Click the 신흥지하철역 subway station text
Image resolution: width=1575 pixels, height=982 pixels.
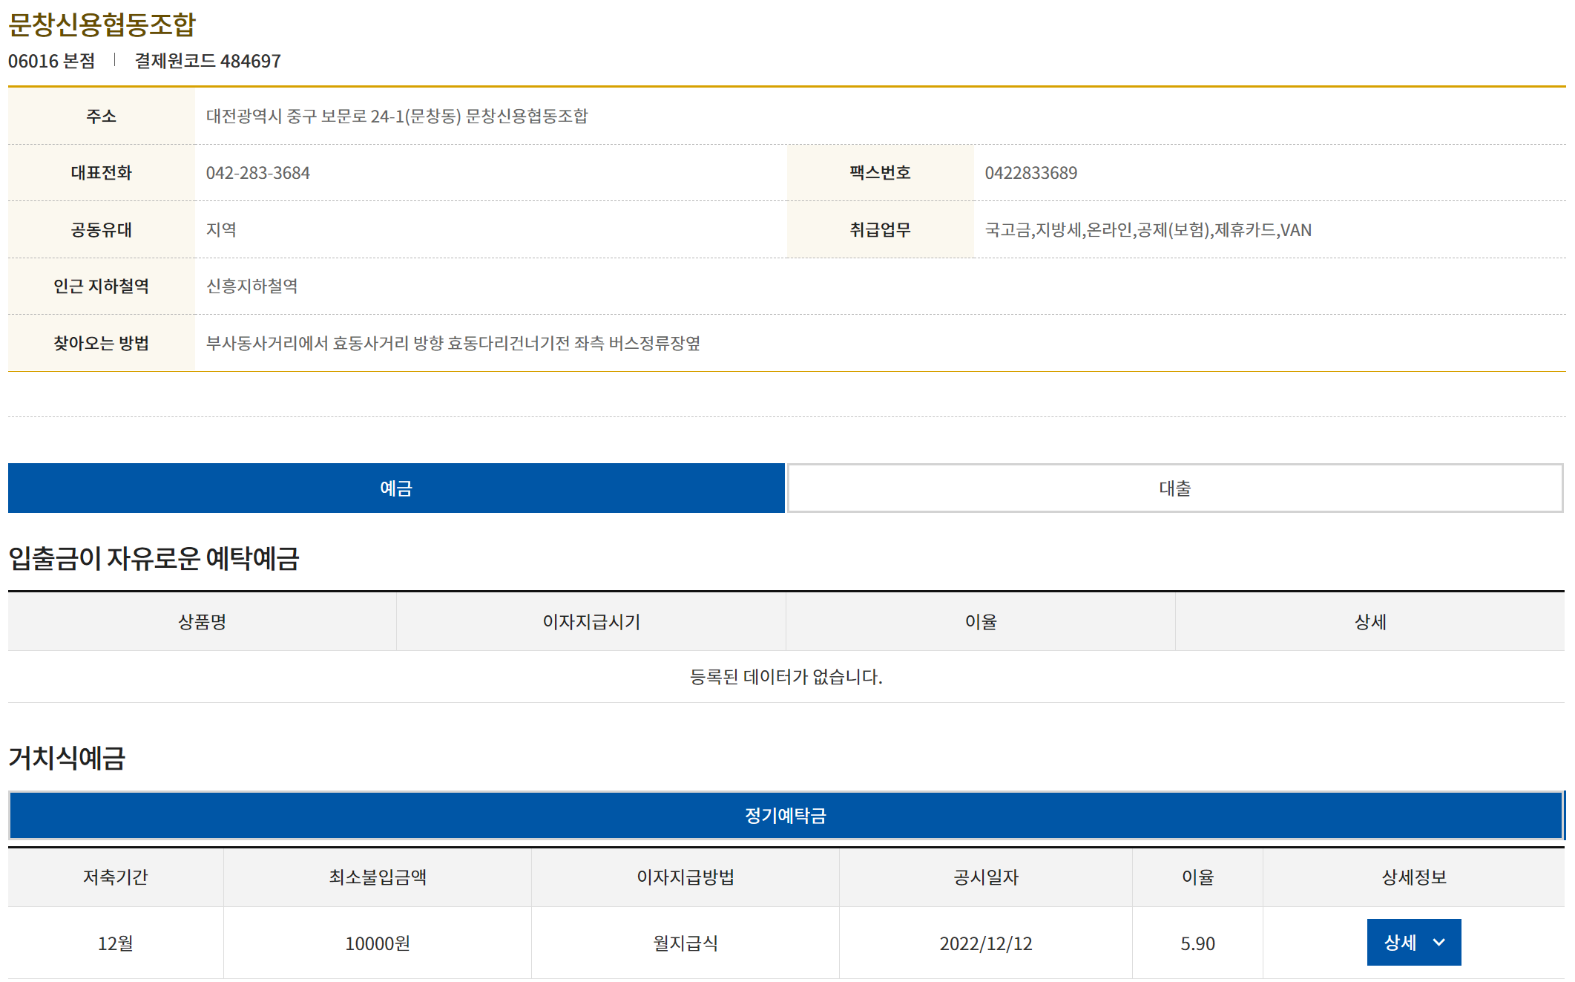pyautogui.click(x=251, y=286)
